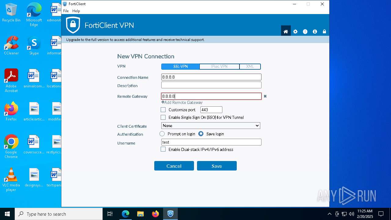Image resolution: width=391 pixels, height=220 pixels.
Task: Click the Add Remote Gateway link
Action: [x=182, y=102]
